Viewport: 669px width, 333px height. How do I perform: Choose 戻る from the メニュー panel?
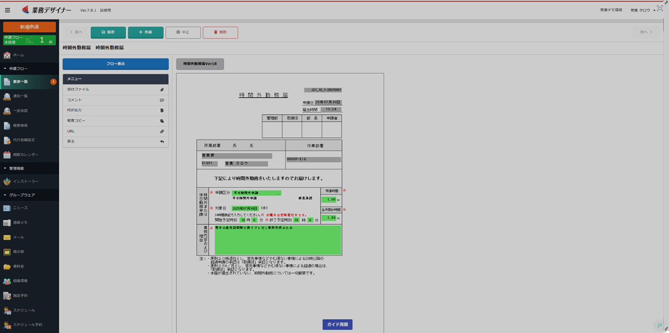pos(116,141)
